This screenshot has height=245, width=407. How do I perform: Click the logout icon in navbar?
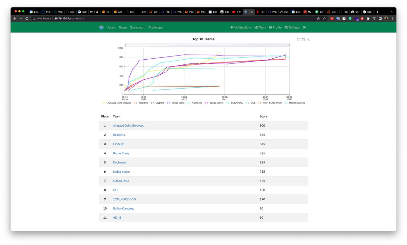pos(304,28)
